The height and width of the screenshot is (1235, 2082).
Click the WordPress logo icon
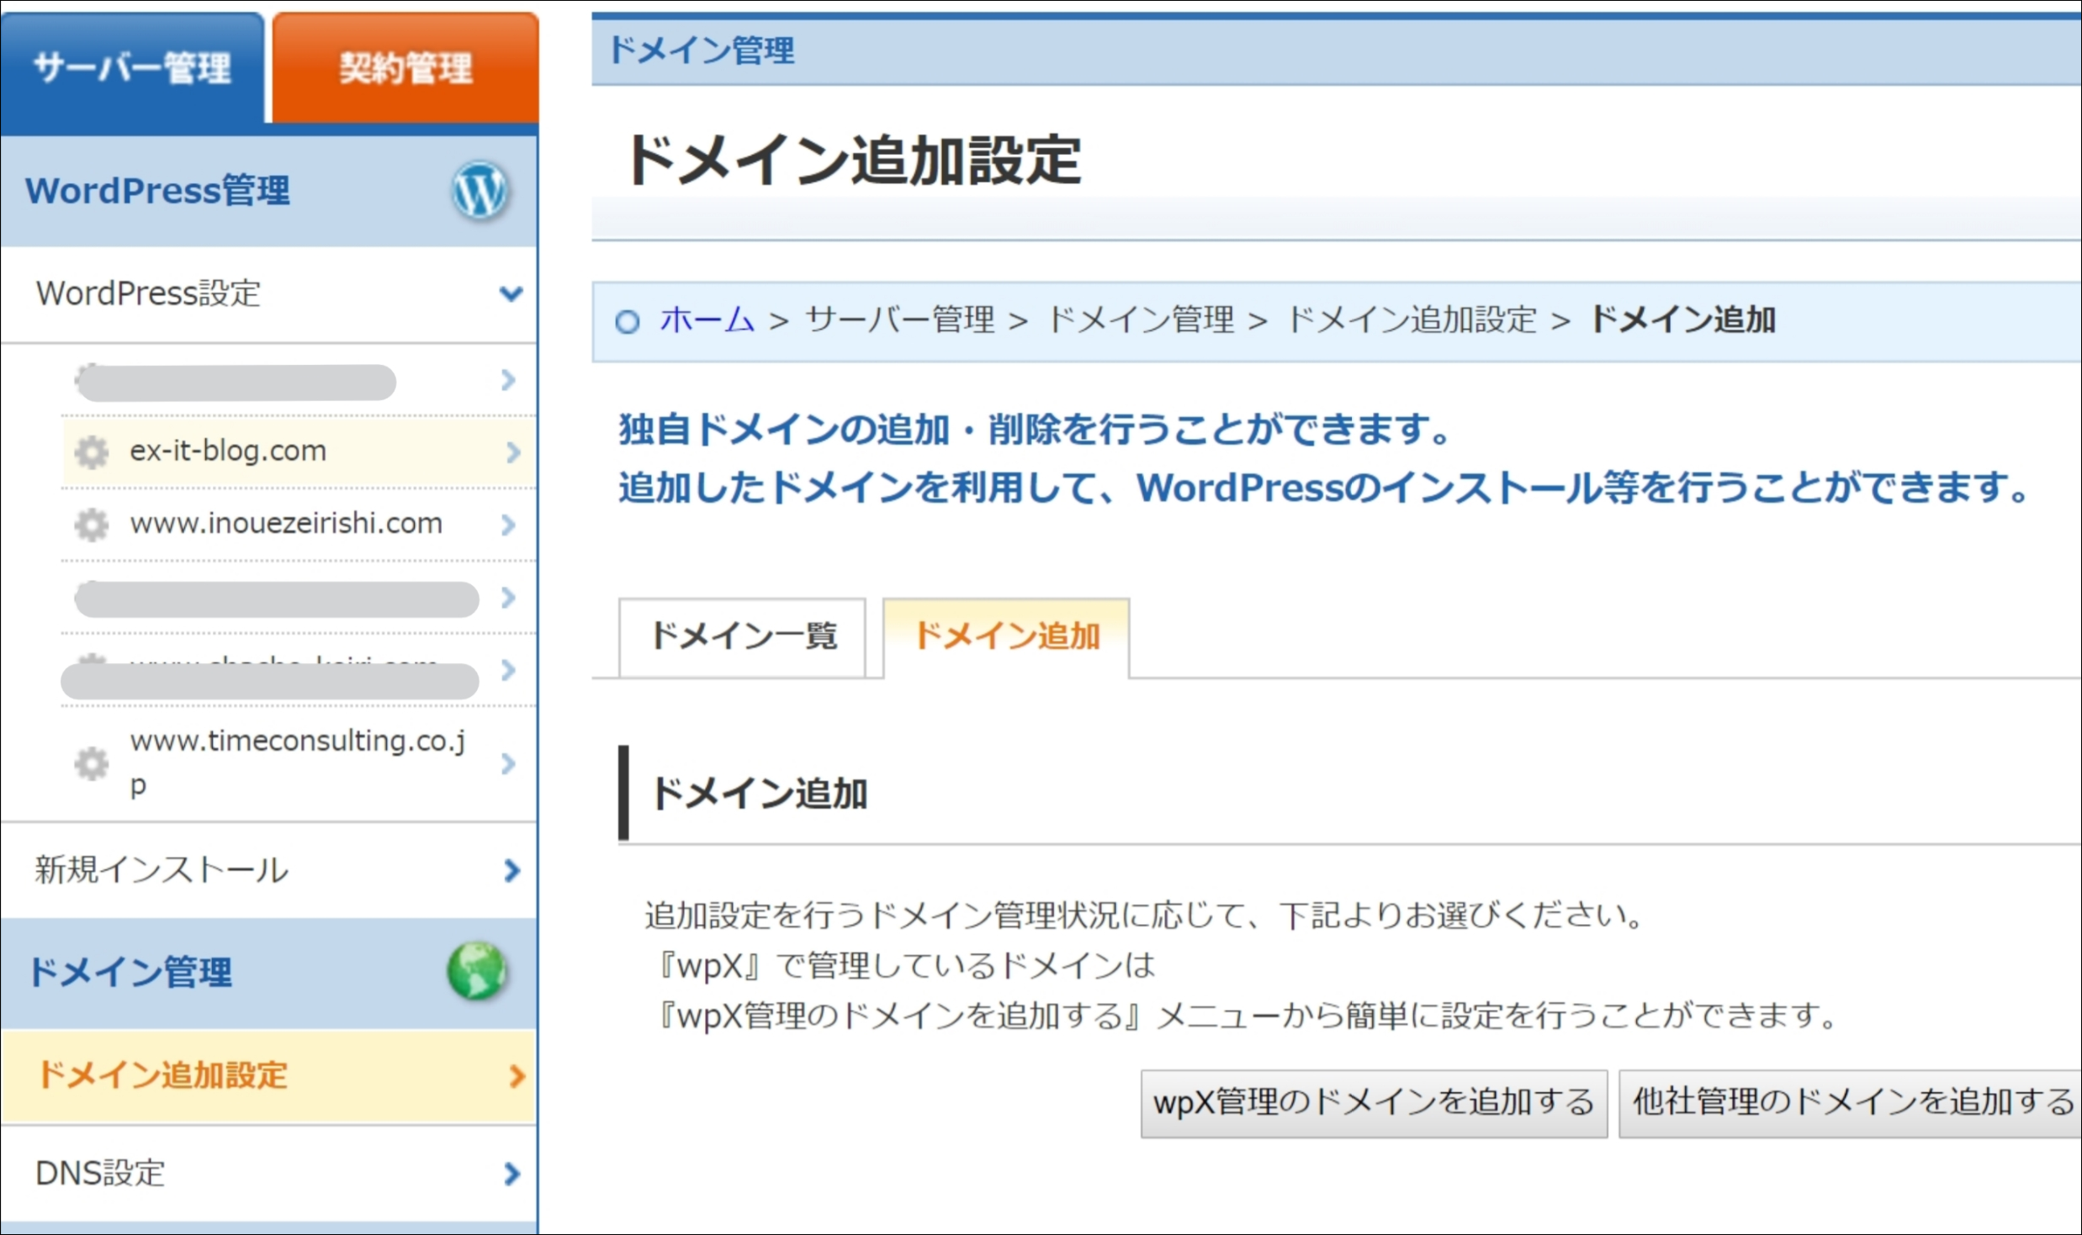tap(480, 190)
